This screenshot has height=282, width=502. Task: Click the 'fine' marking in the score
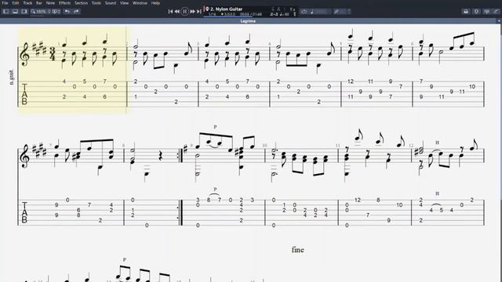(x=298, y=250)
